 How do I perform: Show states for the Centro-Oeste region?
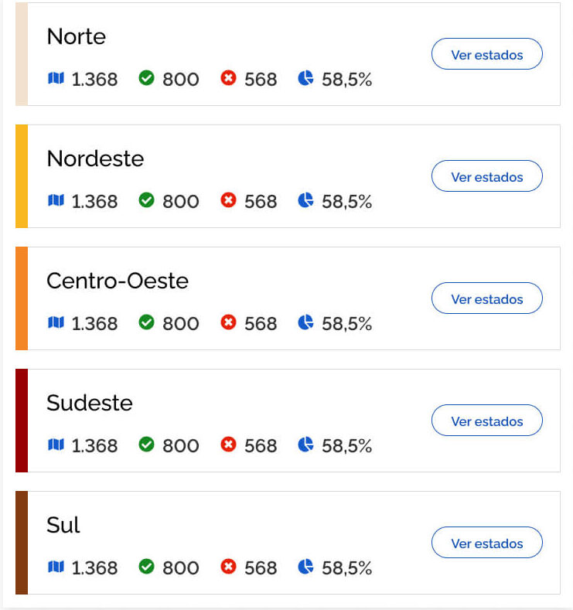point(486,298)
